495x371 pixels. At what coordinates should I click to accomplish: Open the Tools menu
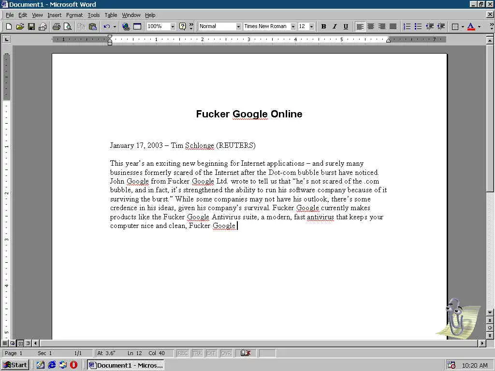[x=93, y=15]
